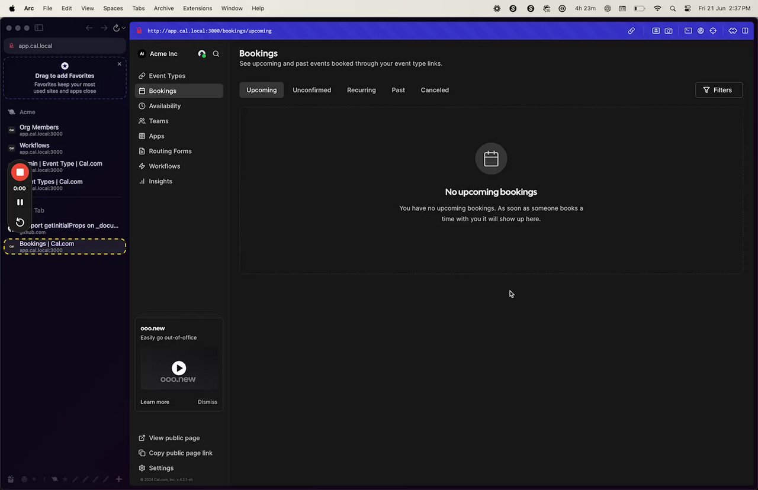Open the Apps section
The height and width of the screenshot is (490, 758).
click(x=179, y=136)
